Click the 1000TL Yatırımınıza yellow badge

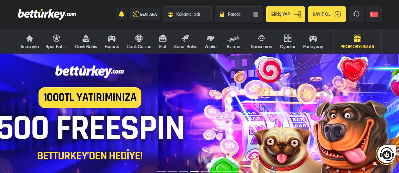tap(90, 98)
